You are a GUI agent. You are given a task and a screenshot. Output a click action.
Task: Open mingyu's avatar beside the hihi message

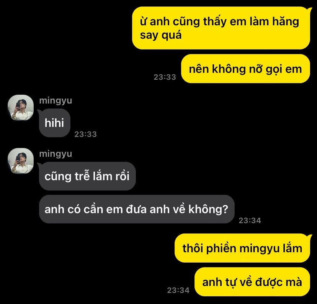(21, 107)
